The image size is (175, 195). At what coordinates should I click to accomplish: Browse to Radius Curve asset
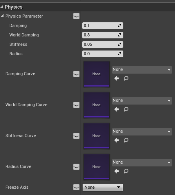126,171
